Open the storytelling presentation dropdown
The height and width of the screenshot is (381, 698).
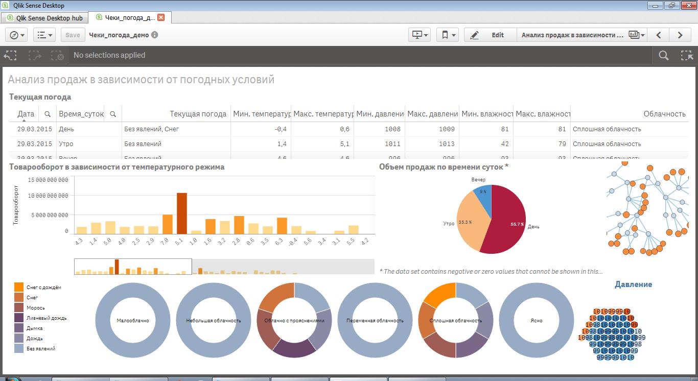pyautogui.click(x=420, y=35)
